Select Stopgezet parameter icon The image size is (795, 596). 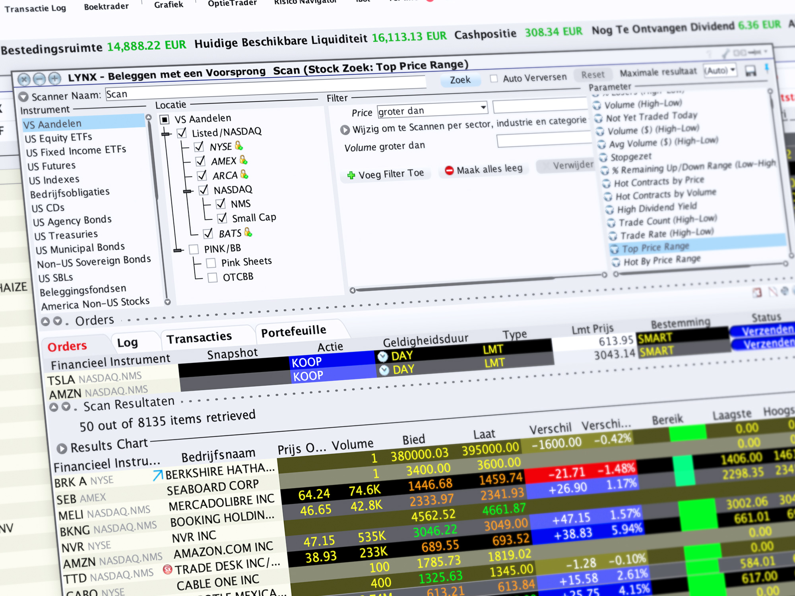(603, 158)
